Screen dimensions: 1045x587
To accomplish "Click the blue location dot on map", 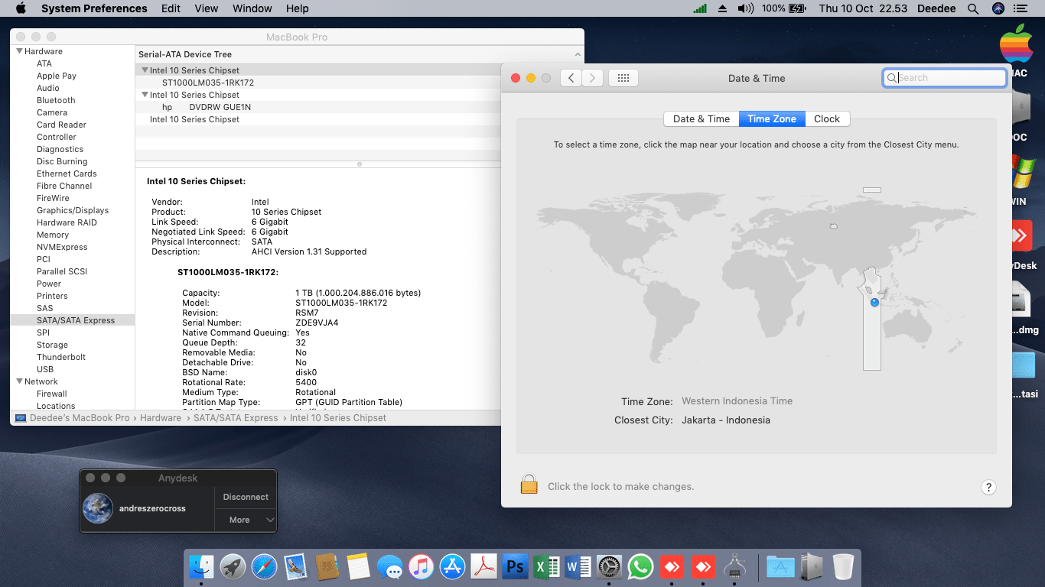I will pyautogui.click(x=874, y=303).
